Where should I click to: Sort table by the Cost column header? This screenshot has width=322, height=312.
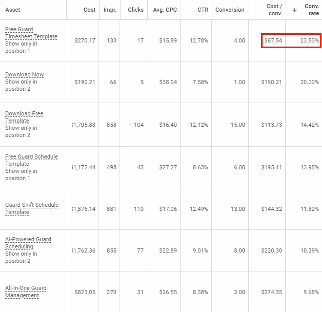(89, 10)
